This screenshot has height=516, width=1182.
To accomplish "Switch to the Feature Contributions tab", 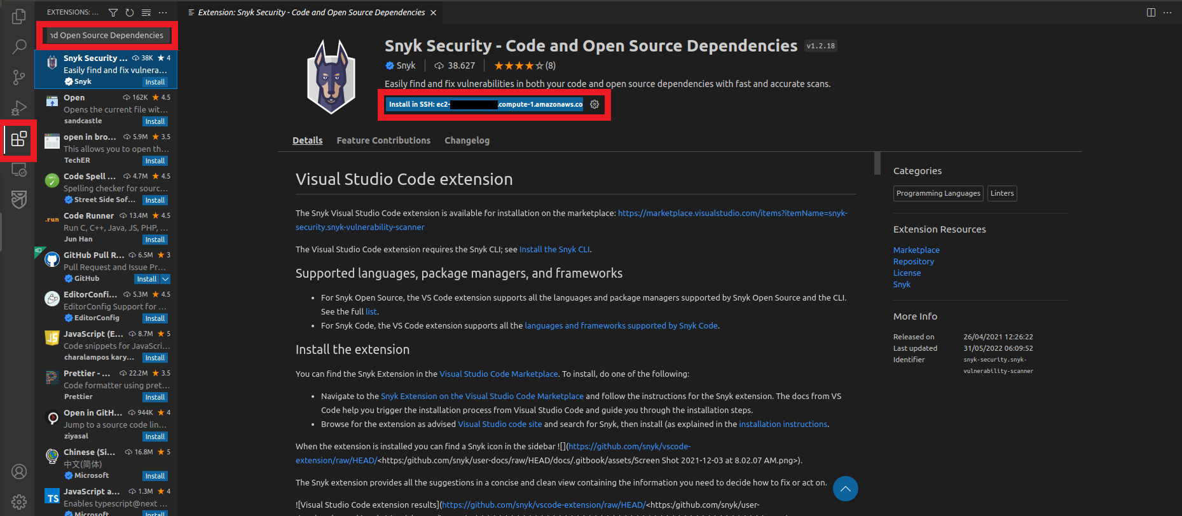I will coord(383,140).
